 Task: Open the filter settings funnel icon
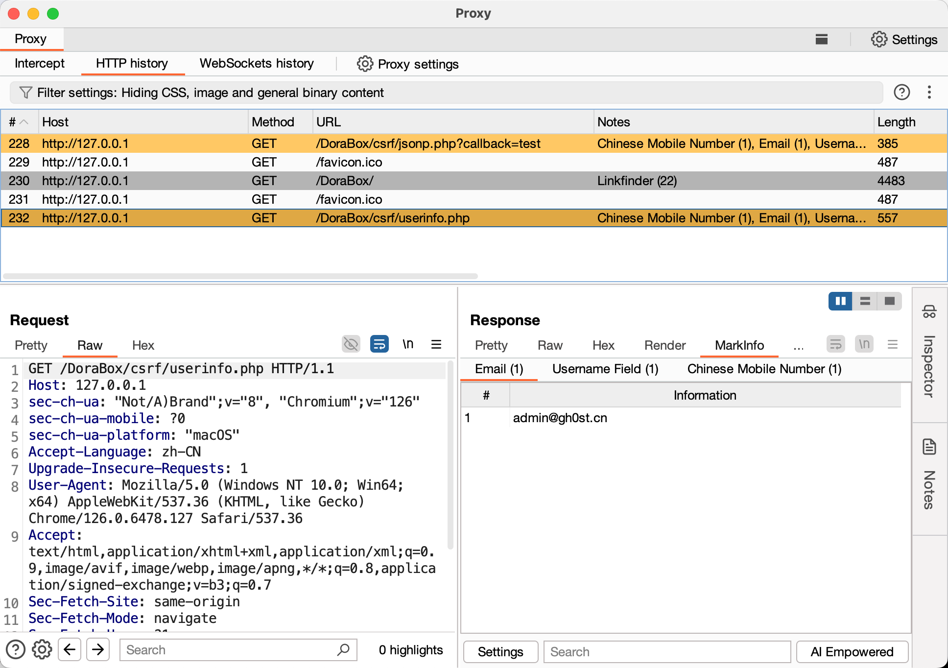point(25,93)
